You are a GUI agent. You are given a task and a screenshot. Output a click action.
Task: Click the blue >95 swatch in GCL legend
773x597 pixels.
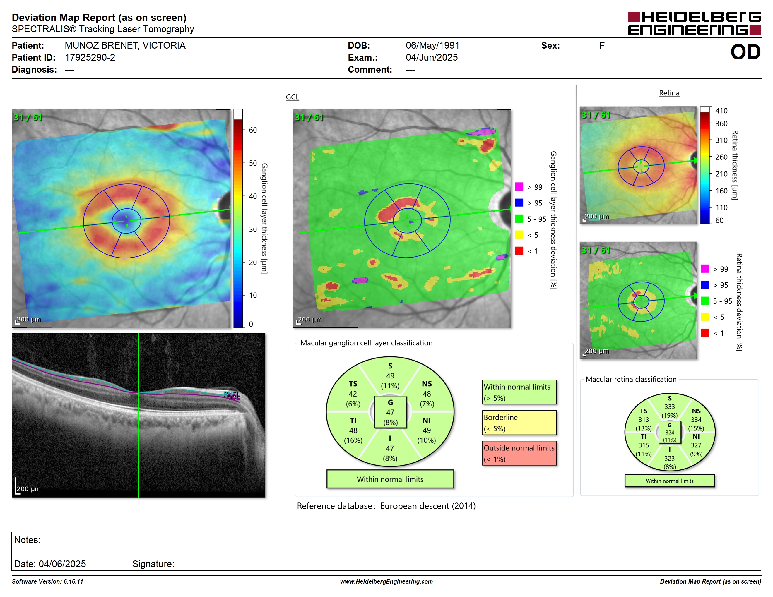coord(519,202)
